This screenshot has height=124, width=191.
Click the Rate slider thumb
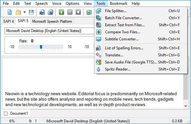41,47
